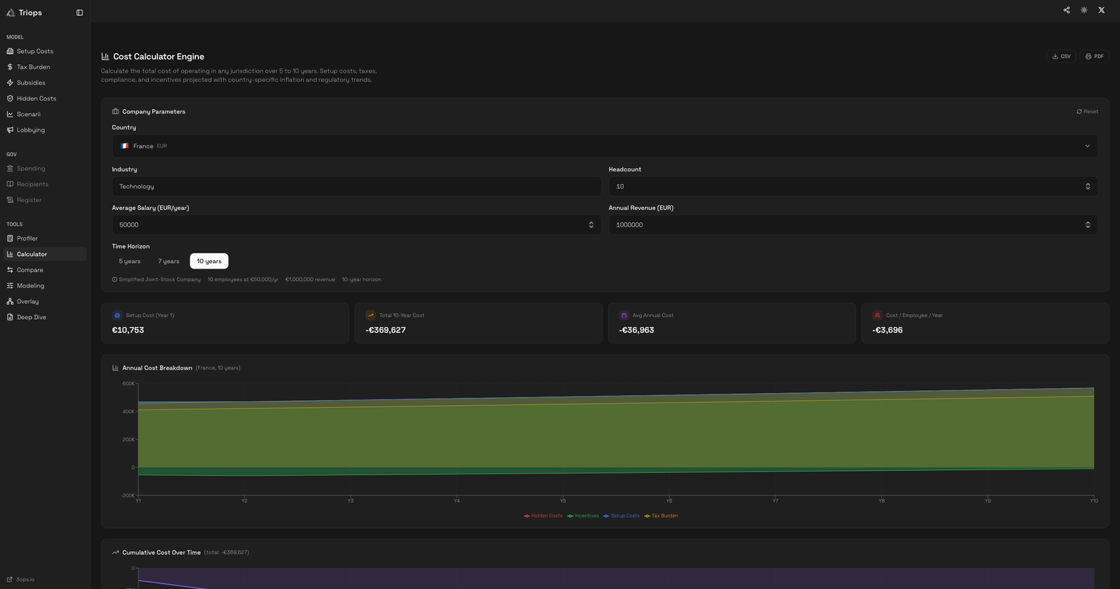
Task: Adjust the Headcount stepper arrows
Action: [1087, 187]
